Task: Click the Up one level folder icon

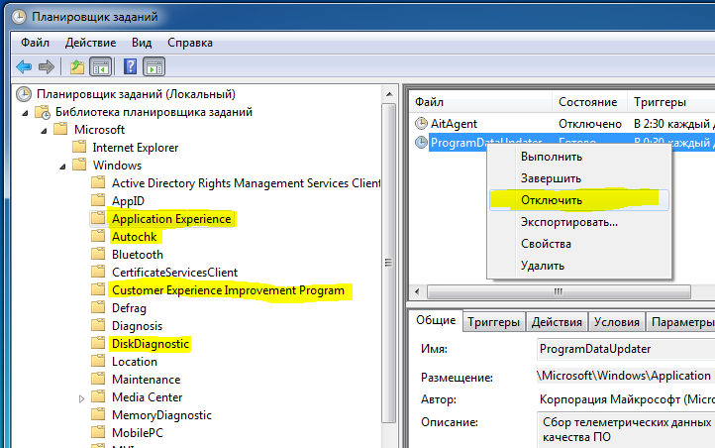Action: click(77, 67)
